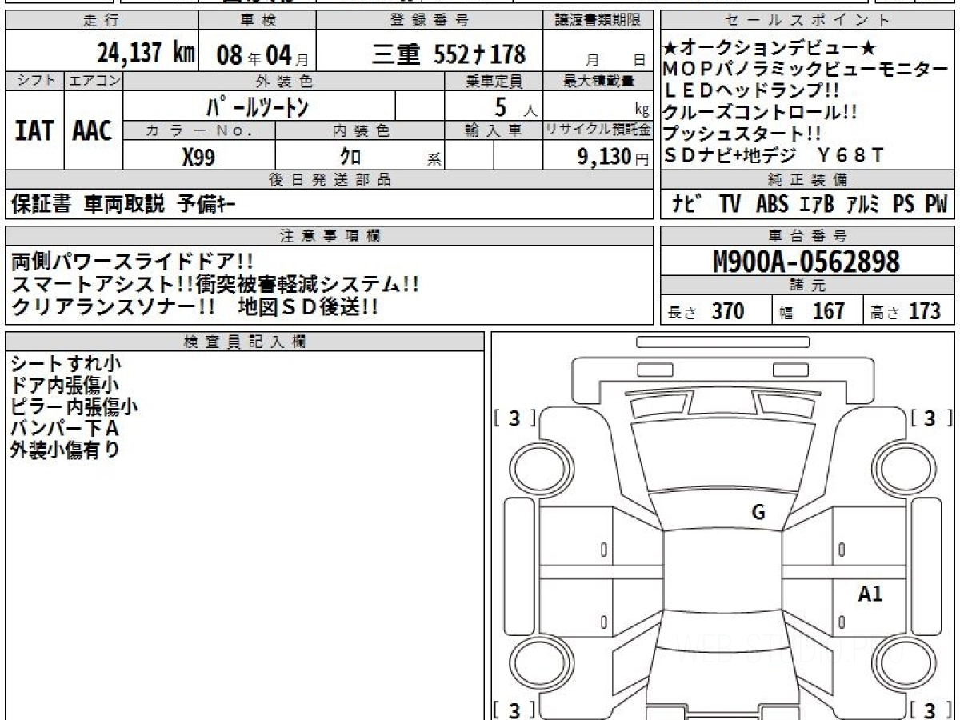This screenshot has height=720, width=960.
Task: Click the 登録番号 header
Action: 430,21
